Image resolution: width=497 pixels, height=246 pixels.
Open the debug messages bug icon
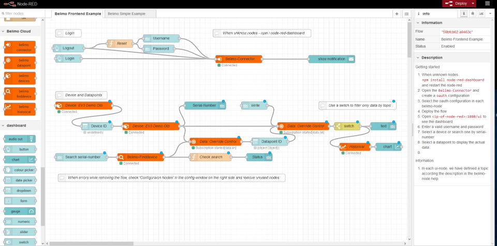click(x=473, y=13)
